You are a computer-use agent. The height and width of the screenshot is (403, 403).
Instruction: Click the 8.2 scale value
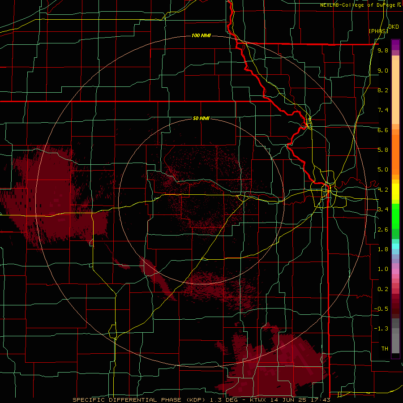click(383, 90)
